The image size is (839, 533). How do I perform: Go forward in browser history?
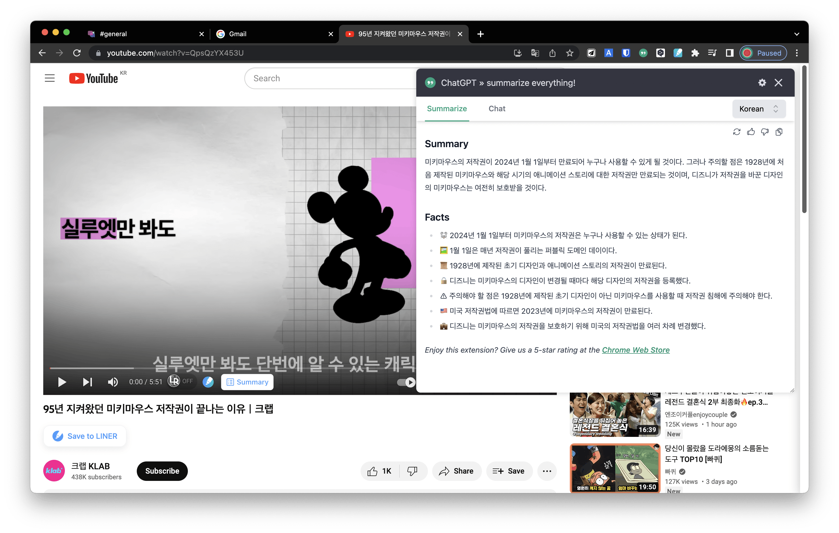coord(59,53)
